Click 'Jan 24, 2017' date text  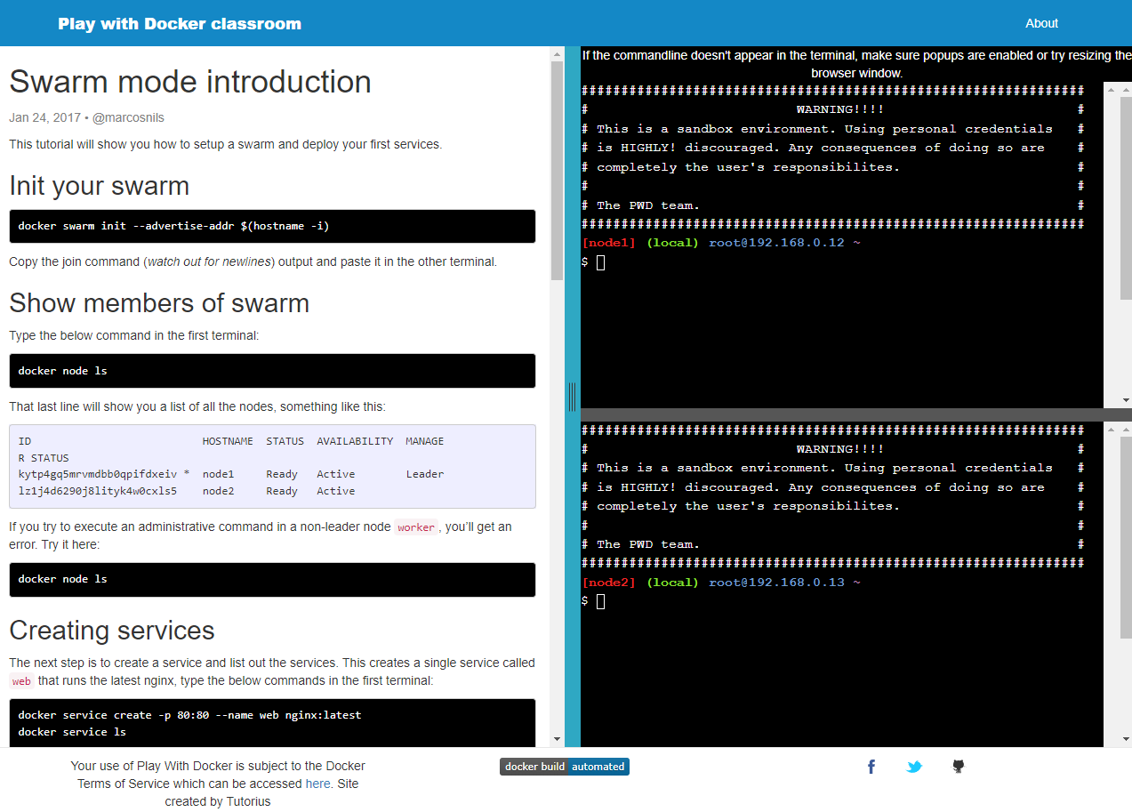pyautogui.click(x=44, y=117)
